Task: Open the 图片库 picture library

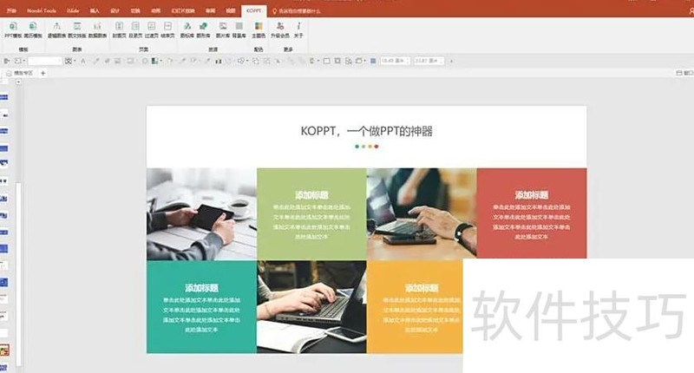Action: coord(223,29)
